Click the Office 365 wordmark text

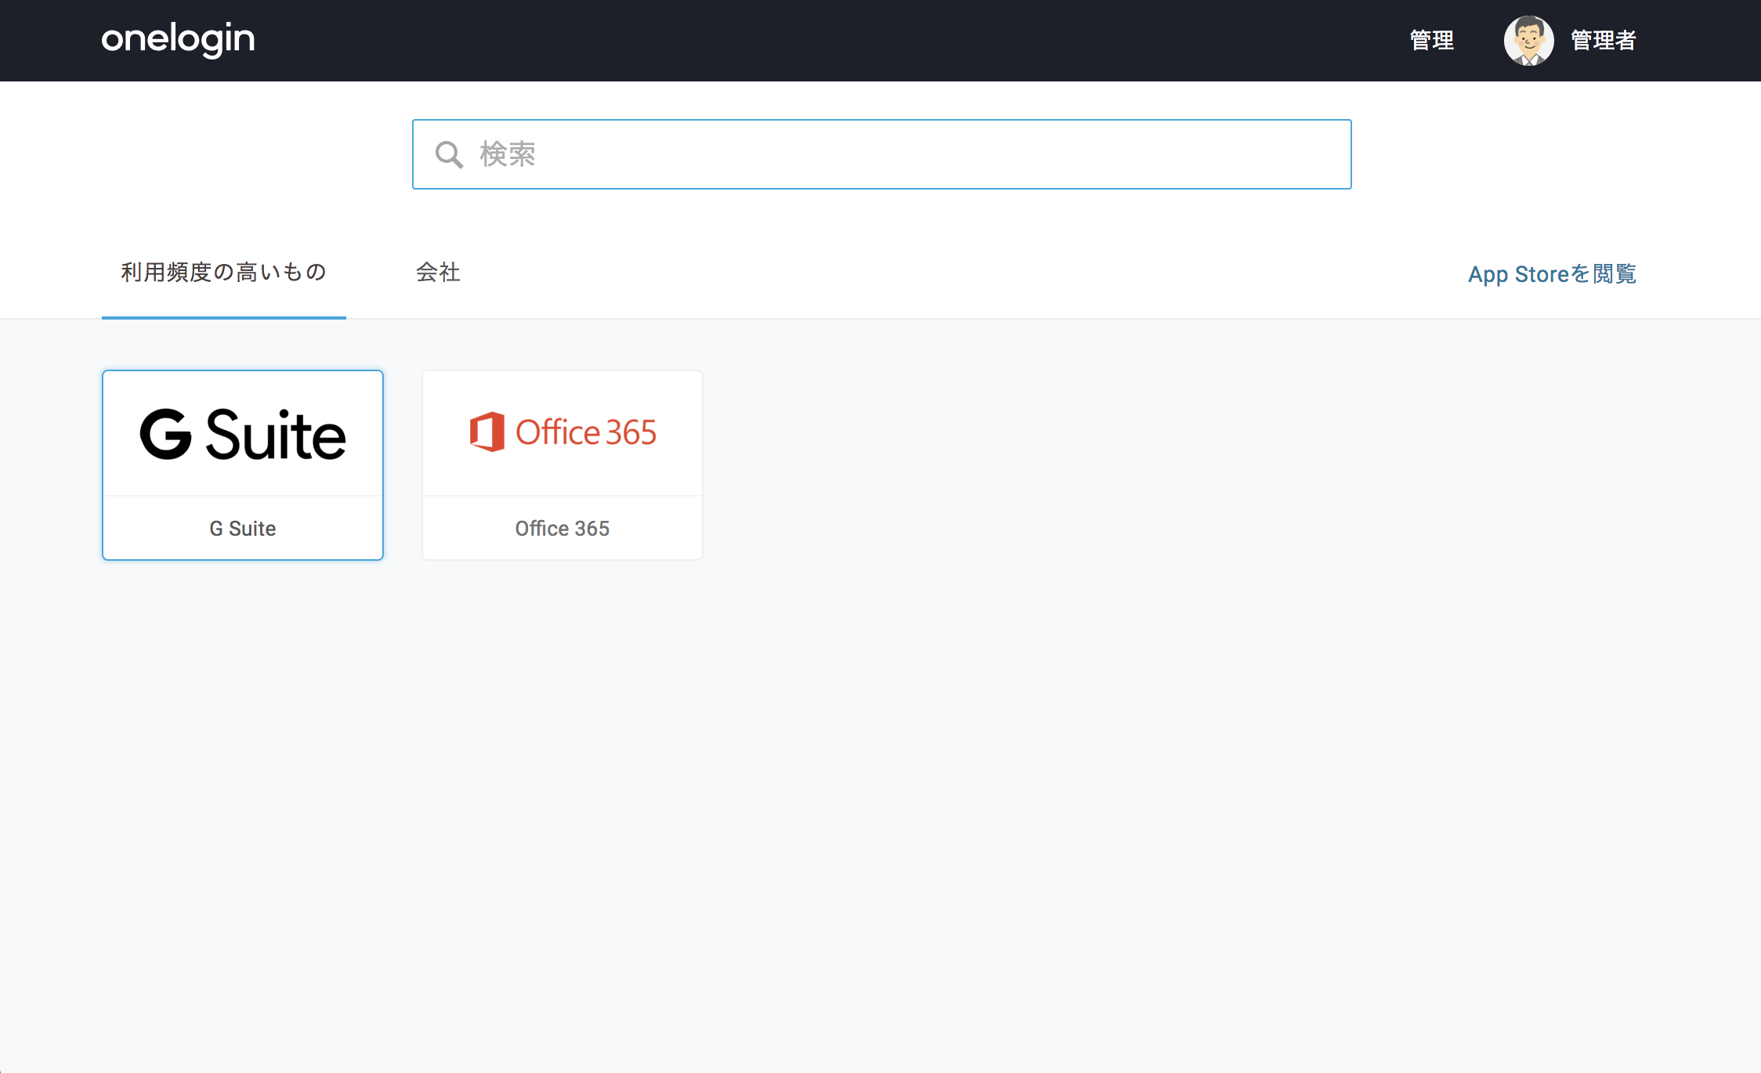click(586, 432)
